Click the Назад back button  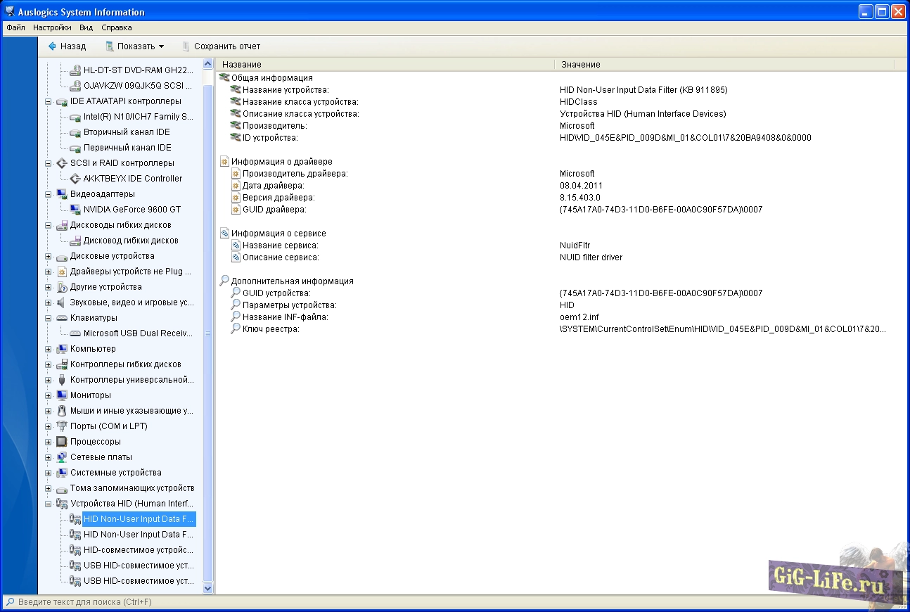(x=67, y=46)
